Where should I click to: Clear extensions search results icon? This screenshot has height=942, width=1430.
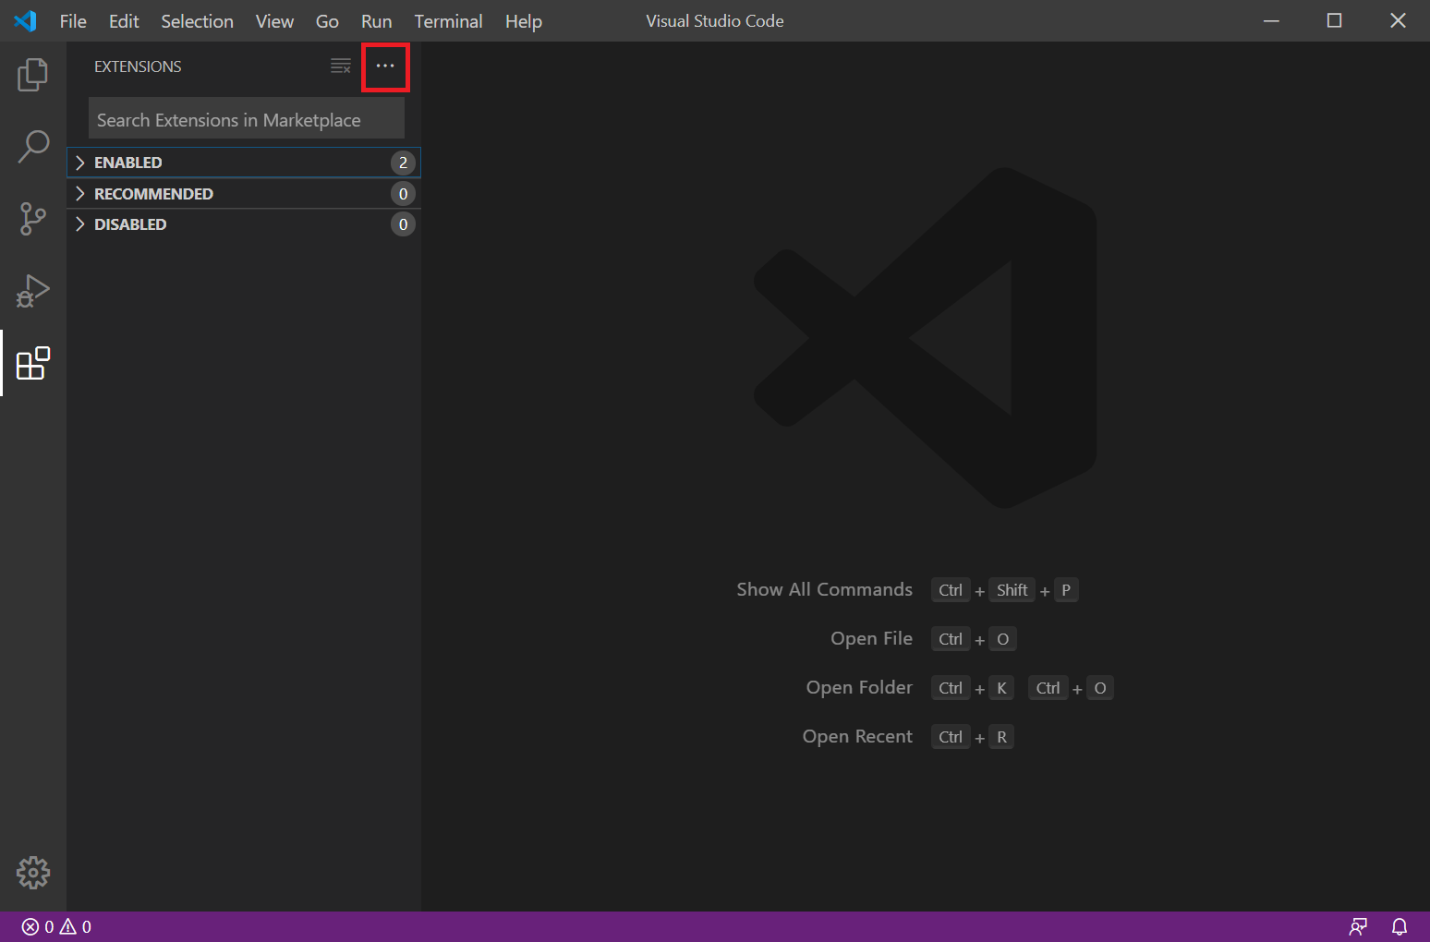coord(341,66)
